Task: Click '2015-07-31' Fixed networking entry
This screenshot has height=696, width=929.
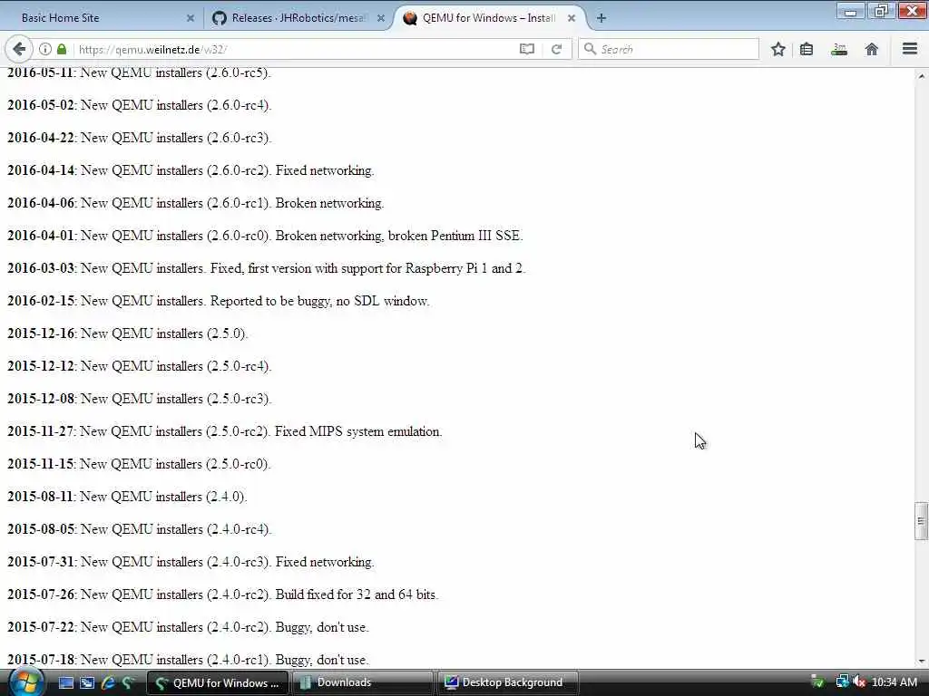Action: (191, 562)
